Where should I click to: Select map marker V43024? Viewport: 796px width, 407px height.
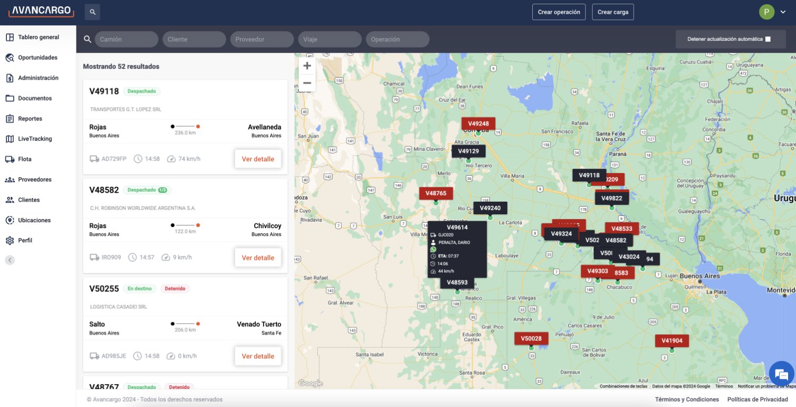point(629,257)
